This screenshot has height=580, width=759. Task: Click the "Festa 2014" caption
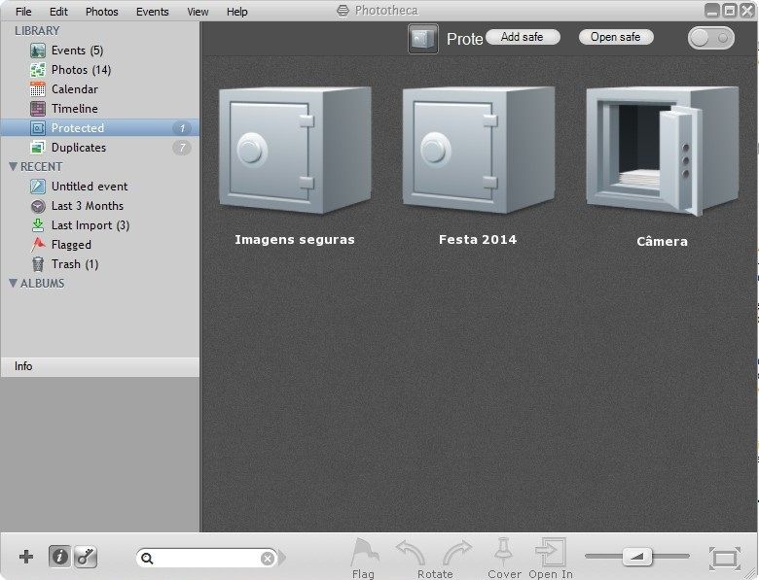pos(478,240)
